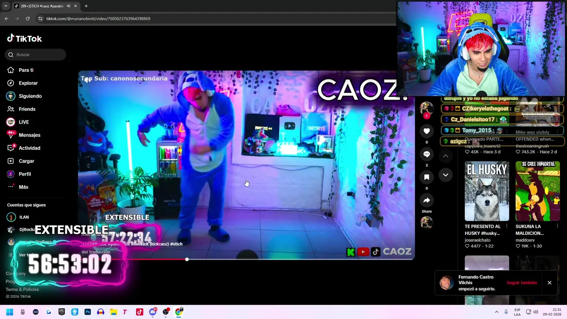Open a new Chrome tab
The image size is (567, 319).
tap(86, 6)
